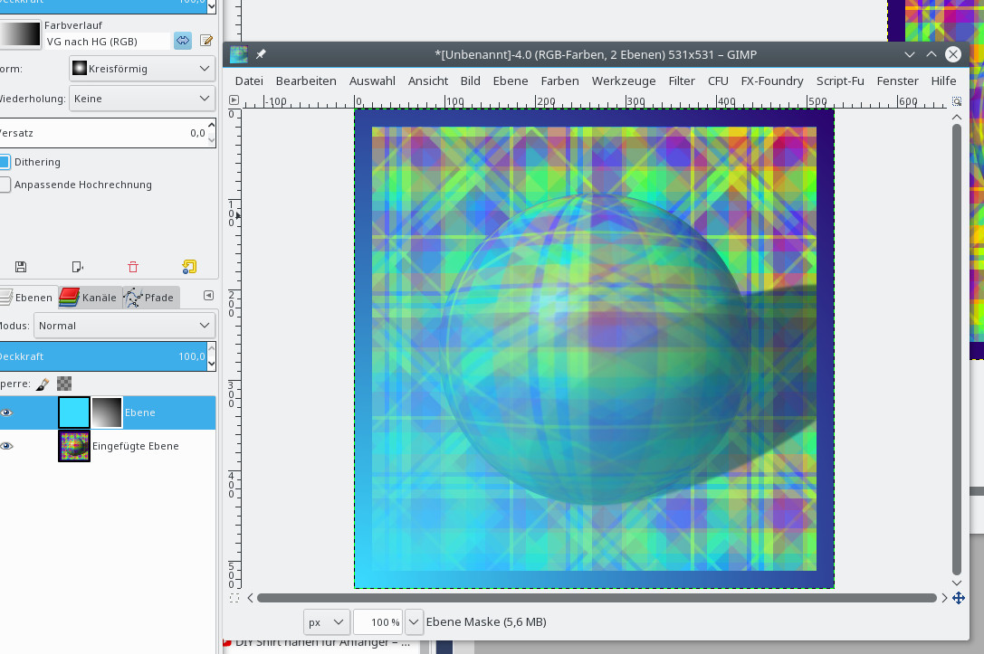Image resolution: width=984 pixels, height=654 pixels.
Task: Reset tool options with the yellow arrow icon
Action: [x=188, y=266]
